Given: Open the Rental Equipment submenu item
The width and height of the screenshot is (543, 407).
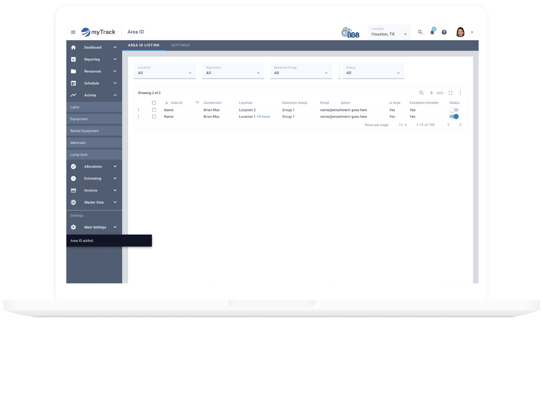Looking at the screenshot, I should (94, 131).
